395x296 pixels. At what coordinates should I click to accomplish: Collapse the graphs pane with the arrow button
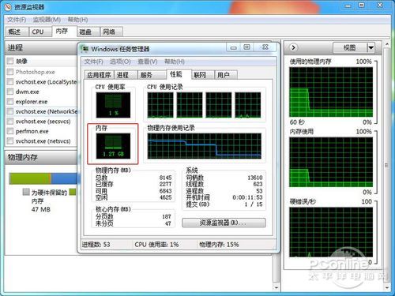point(293,47)
